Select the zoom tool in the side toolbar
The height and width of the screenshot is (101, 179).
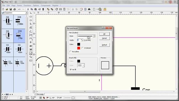31,57
